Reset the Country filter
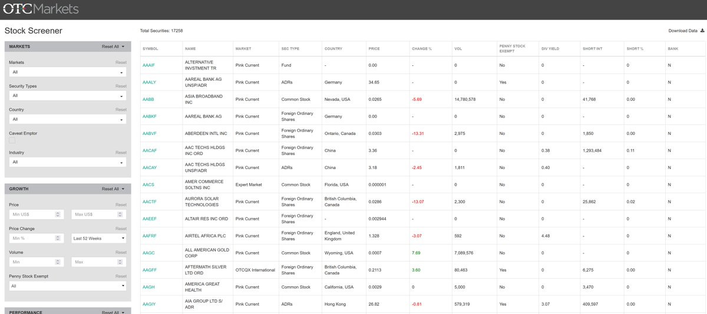The width and height of the screenshot is (707, 314). point(121,110)
